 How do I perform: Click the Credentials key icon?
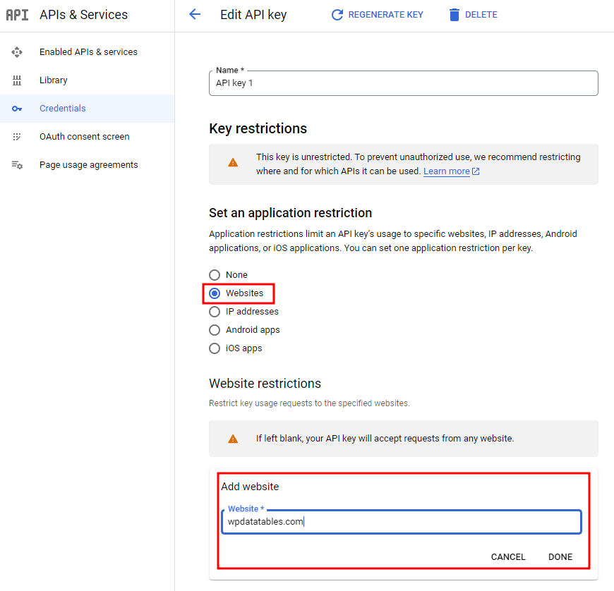click(17, 109)
